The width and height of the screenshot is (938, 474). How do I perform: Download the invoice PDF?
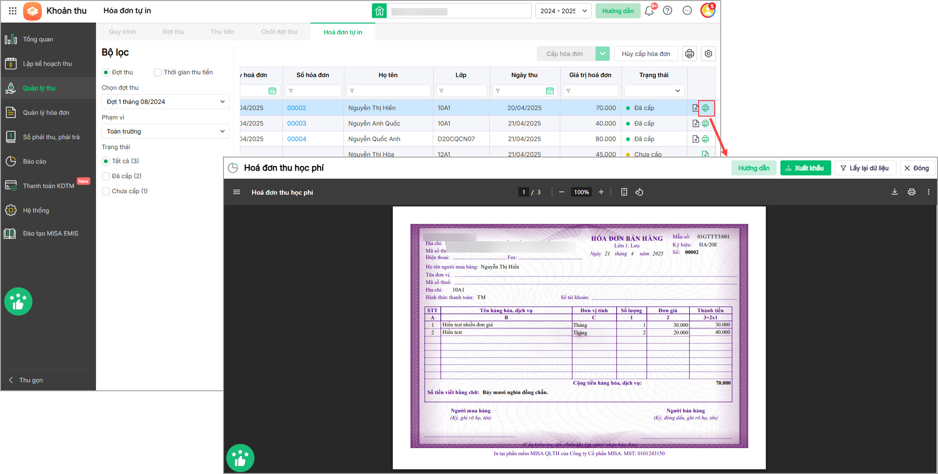(895, 192)
